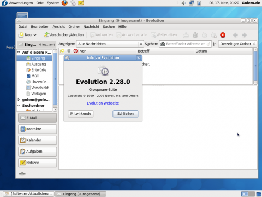Switch to the Notizen view

tap(37, 163)
